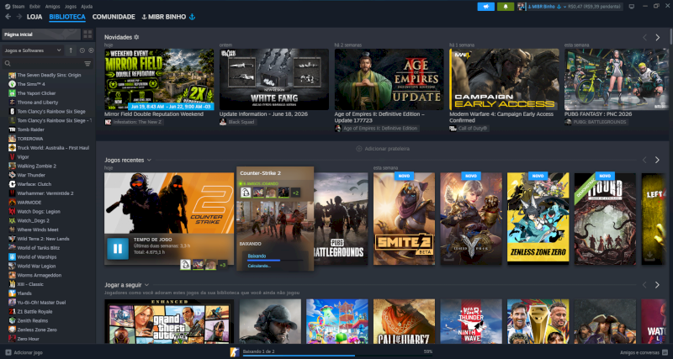
Task: Click the sort ascending arrow icon
Action: point(71,50)
